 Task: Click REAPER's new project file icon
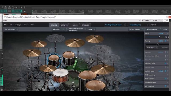[2, 7]
